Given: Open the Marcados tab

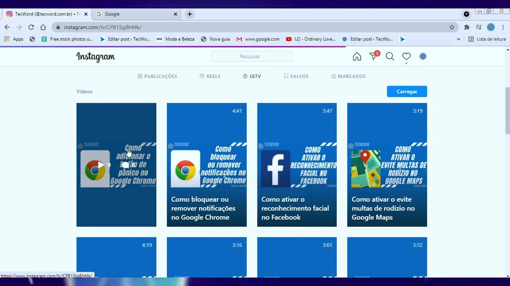Looking at the screenshot, I should [x=348, y=76].
